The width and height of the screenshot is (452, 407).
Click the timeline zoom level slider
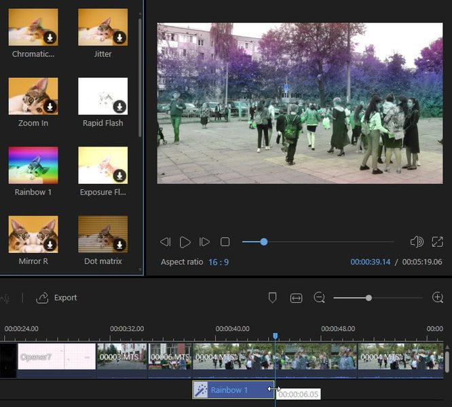378,298
